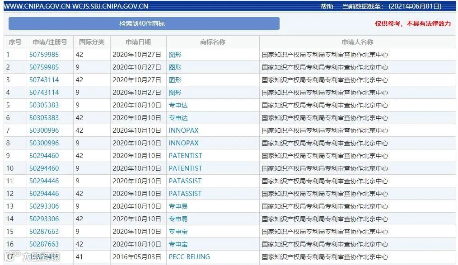Open the 专申易 trademark in row 14

[x=178, y=219]
